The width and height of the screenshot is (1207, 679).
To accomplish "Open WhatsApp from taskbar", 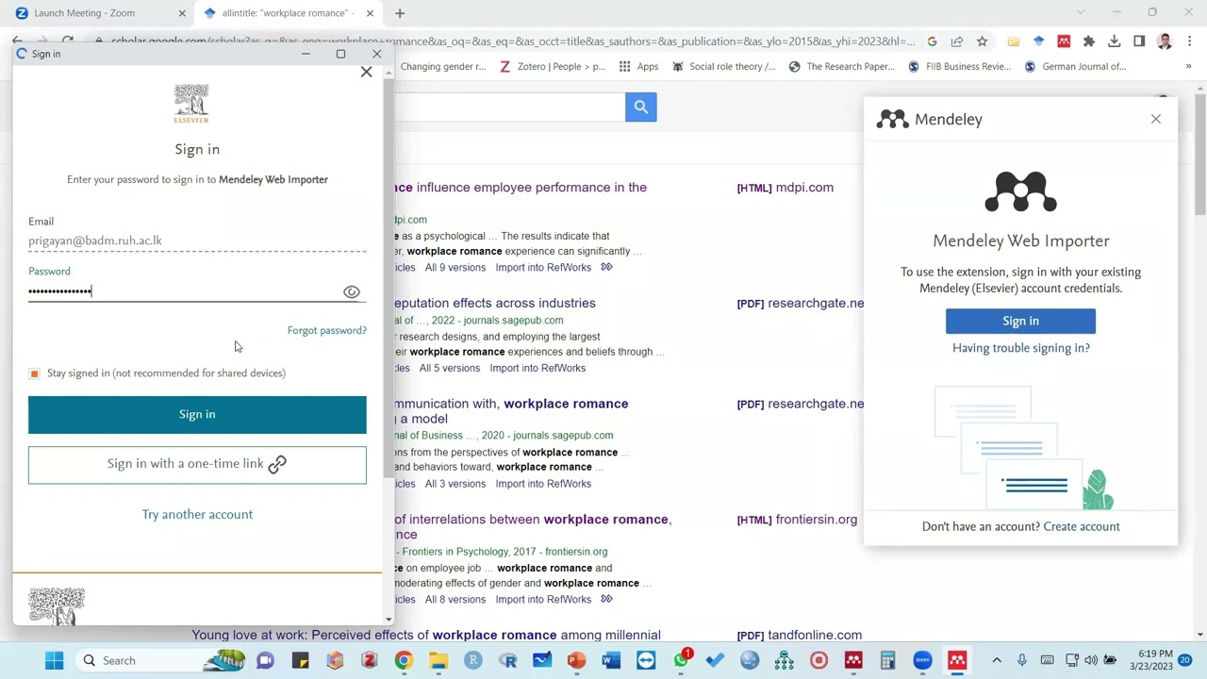I will (681, 661).
